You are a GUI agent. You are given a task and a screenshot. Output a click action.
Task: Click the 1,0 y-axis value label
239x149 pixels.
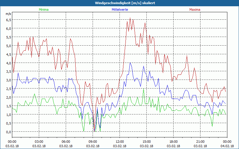coord(8,115)
